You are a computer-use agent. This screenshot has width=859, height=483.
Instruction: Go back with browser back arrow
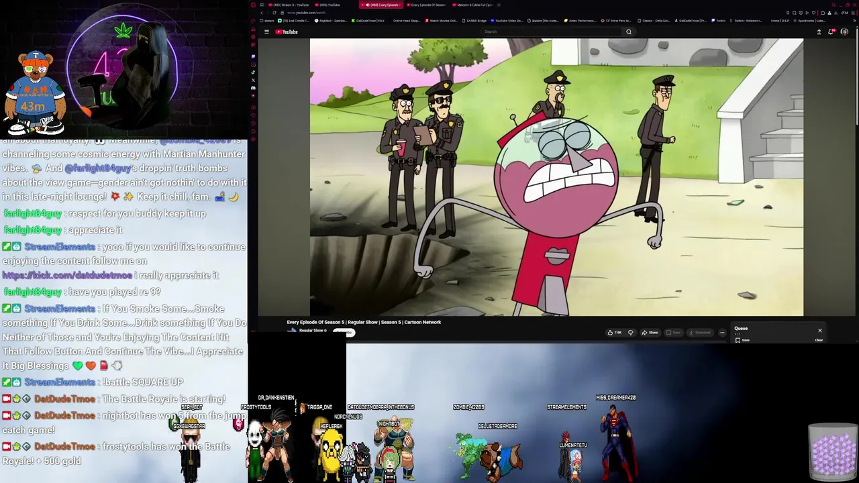click(262, 13)
